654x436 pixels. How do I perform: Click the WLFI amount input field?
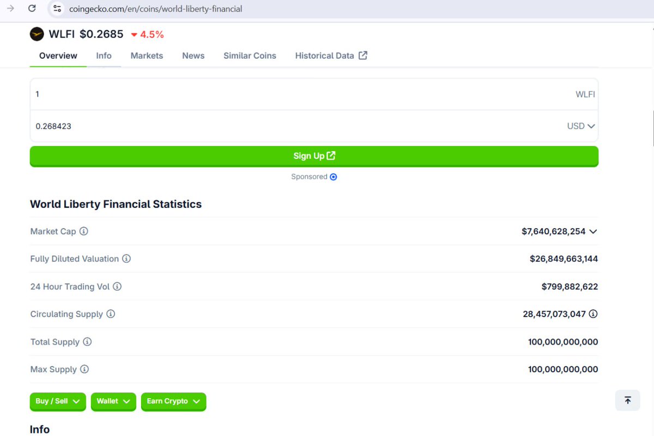click(314, 94)
